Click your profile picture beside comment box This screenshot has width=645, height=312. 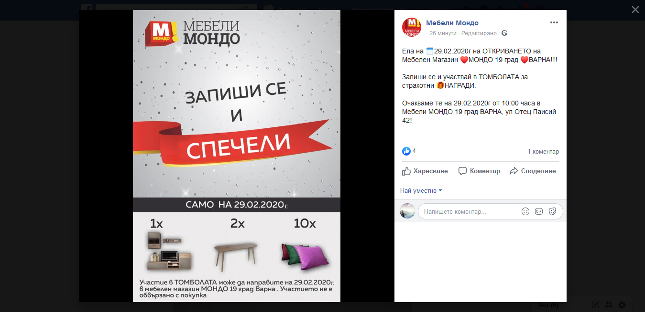[x=407, y=211]
